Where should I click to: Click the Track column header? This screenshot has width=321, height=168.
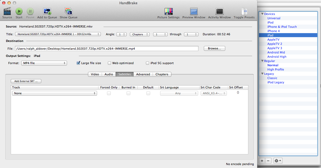click(54, 87)
